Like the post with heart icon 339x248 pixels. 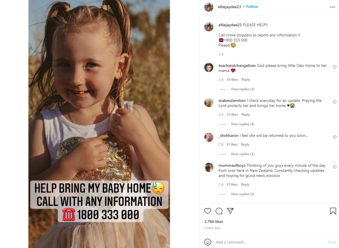point(208,211)
